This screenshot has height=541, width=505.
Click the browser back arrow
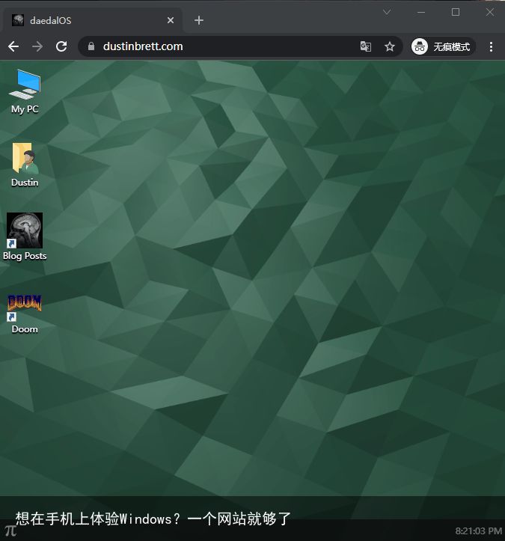click(13, 46)
